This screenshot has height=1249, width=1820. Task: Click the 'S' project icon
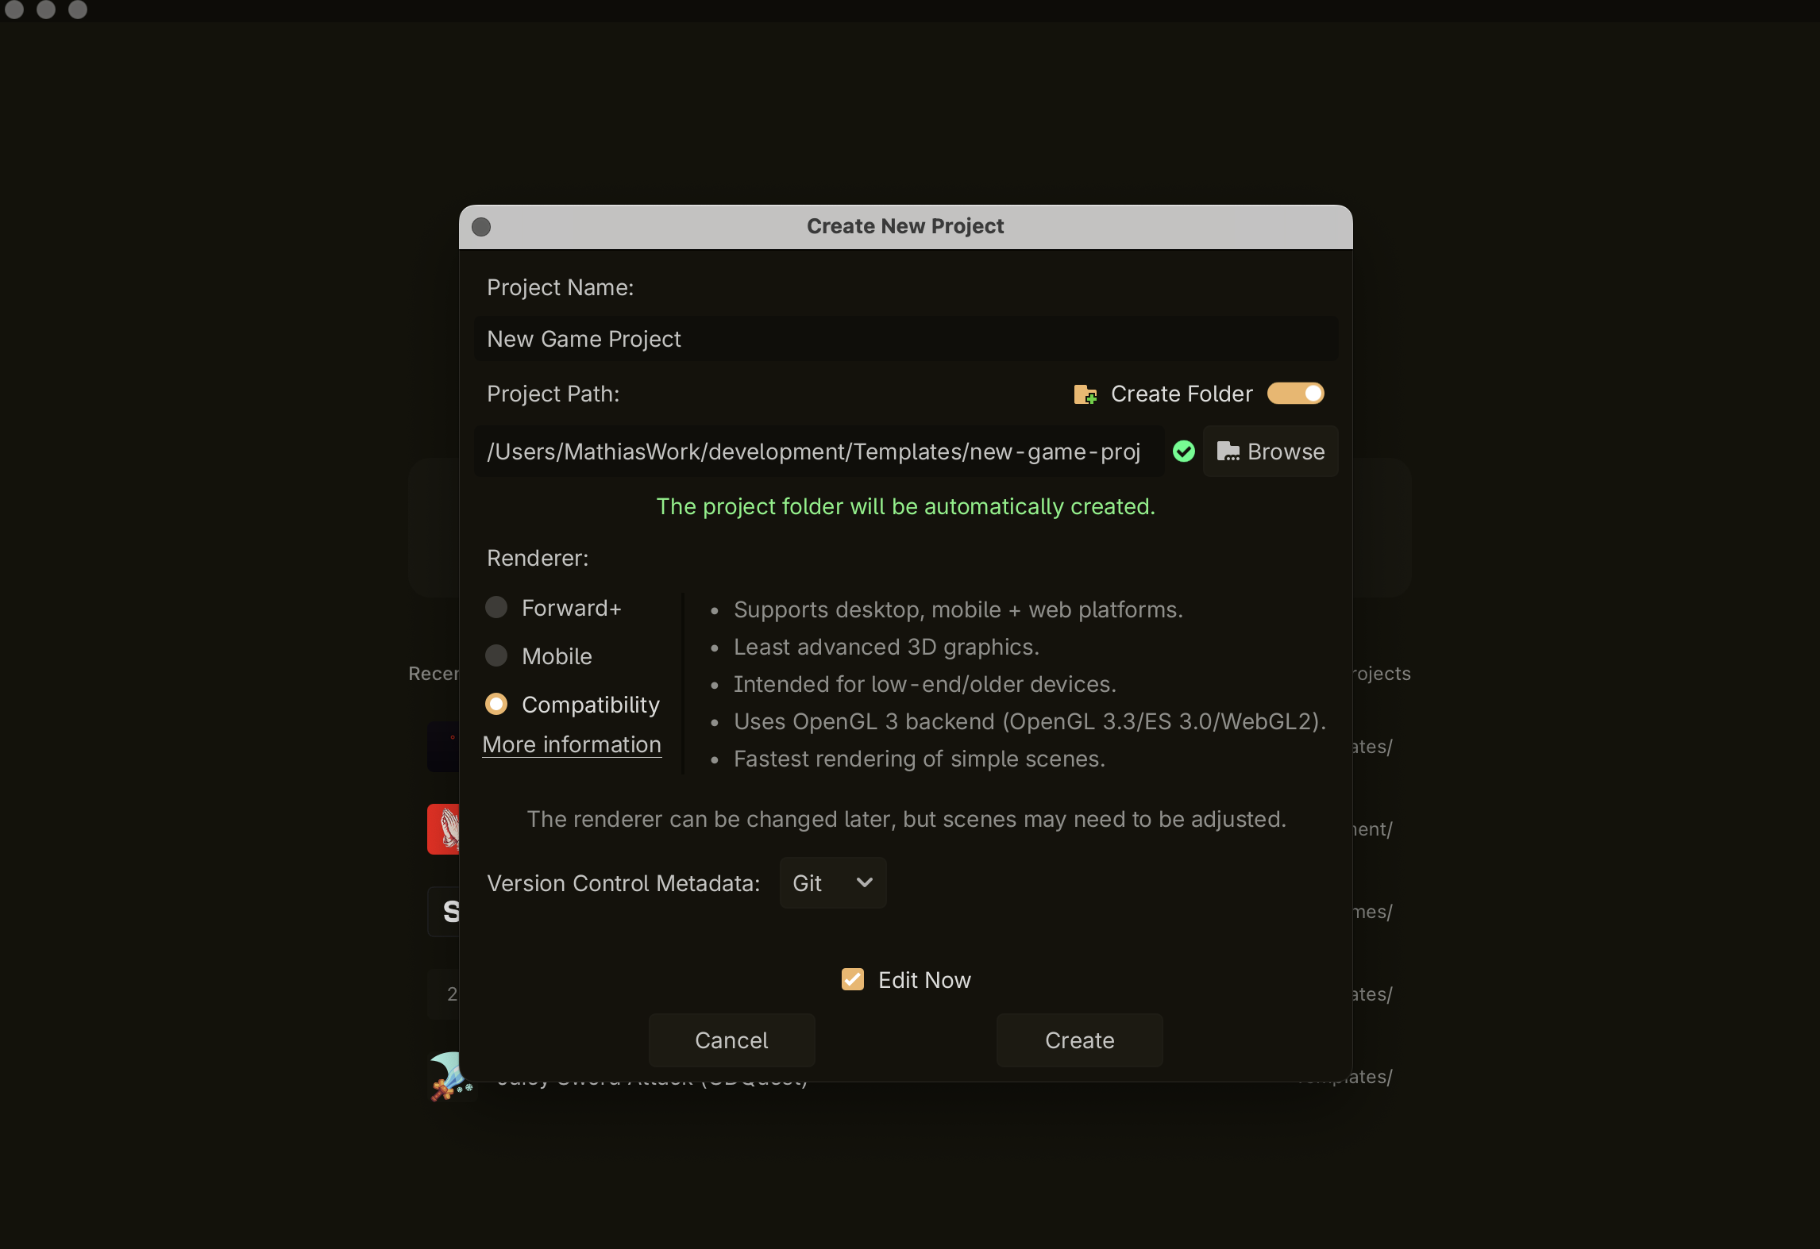[x=445, y=912]
